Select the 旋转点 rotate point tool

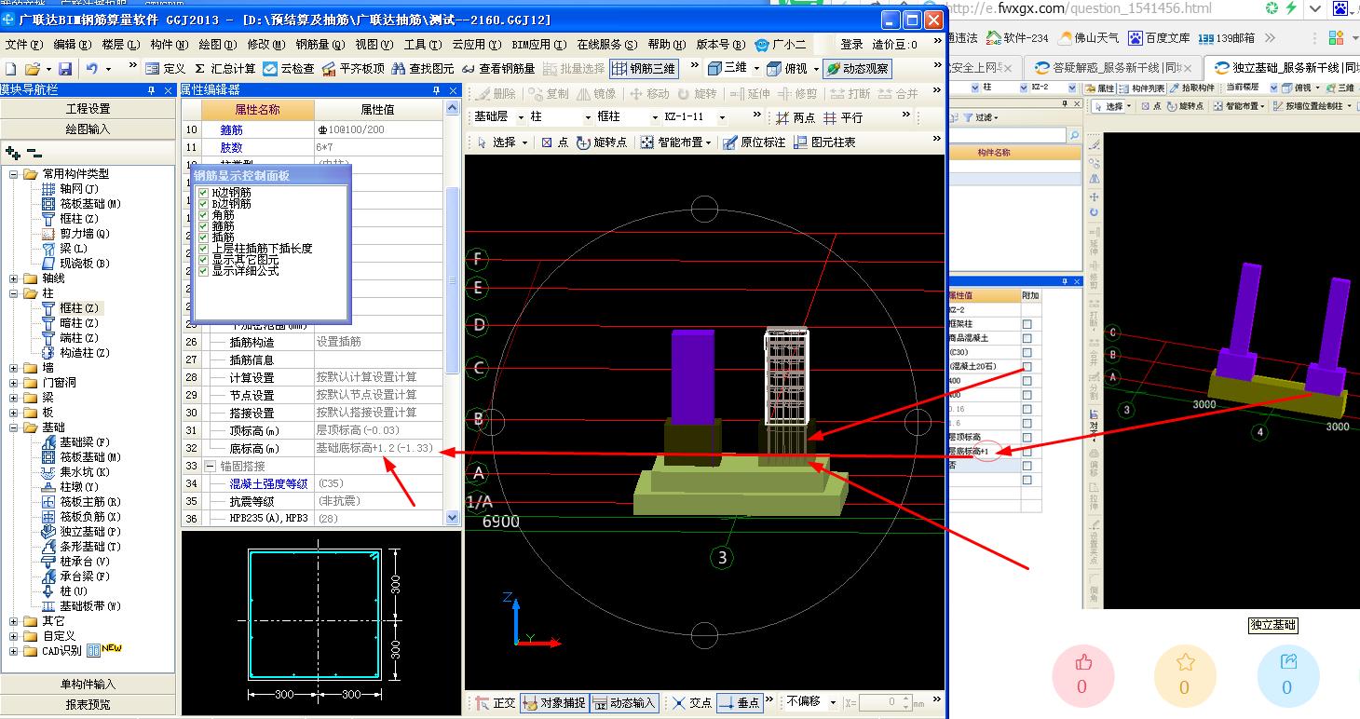pos(603,142)
